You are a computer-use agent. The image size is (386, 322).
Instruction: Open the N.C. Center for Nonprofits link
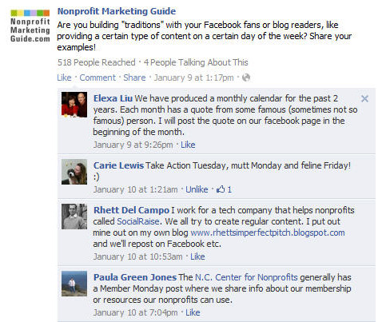246,277
